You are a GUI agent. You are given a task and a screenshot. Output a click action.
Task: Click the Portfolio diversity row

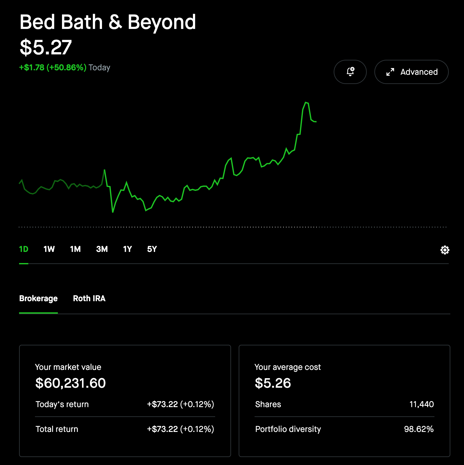click(344, 429)
